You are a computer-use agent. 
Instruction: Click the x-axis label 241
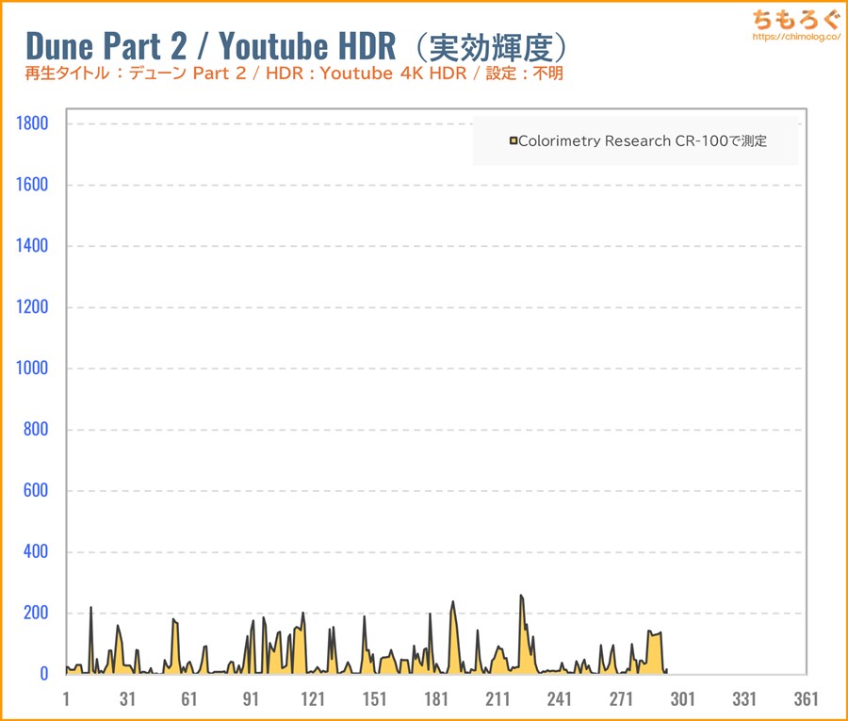pyautogui.click(x=559, y=698)
